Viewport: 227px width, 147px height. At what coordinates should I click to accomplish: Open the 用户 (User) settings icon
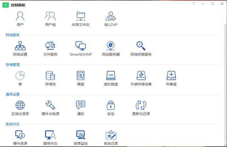pos(20,16)
